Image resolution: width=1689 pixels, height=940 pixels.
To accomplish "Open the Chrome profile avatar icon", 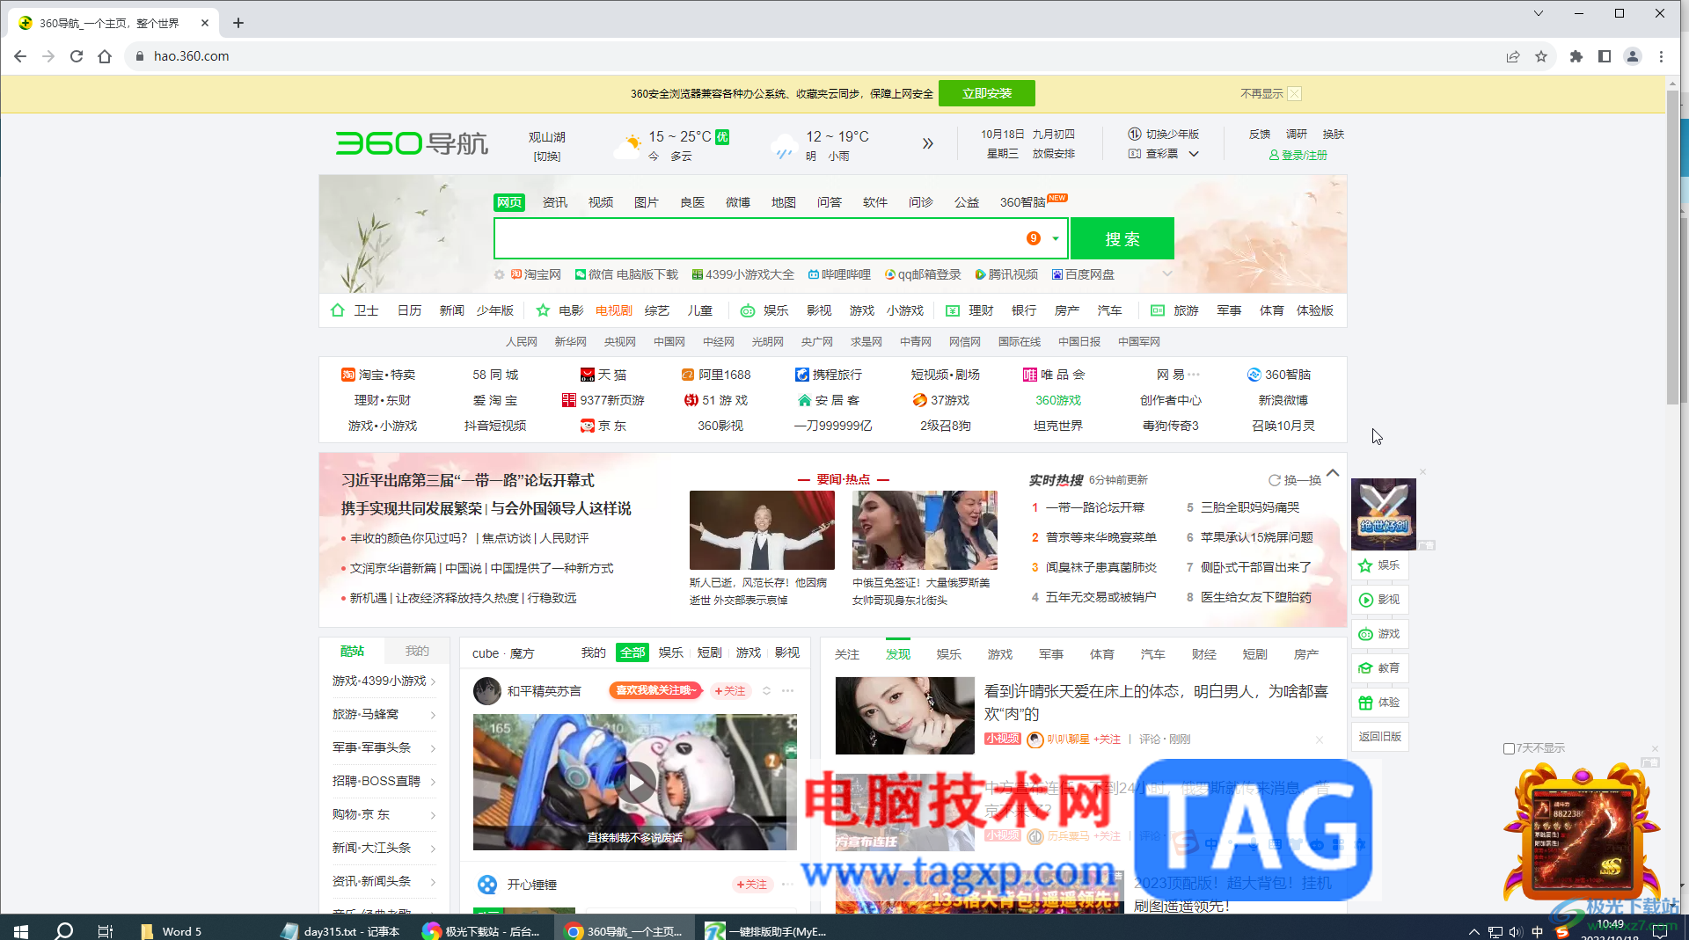I will [1633, 56].
